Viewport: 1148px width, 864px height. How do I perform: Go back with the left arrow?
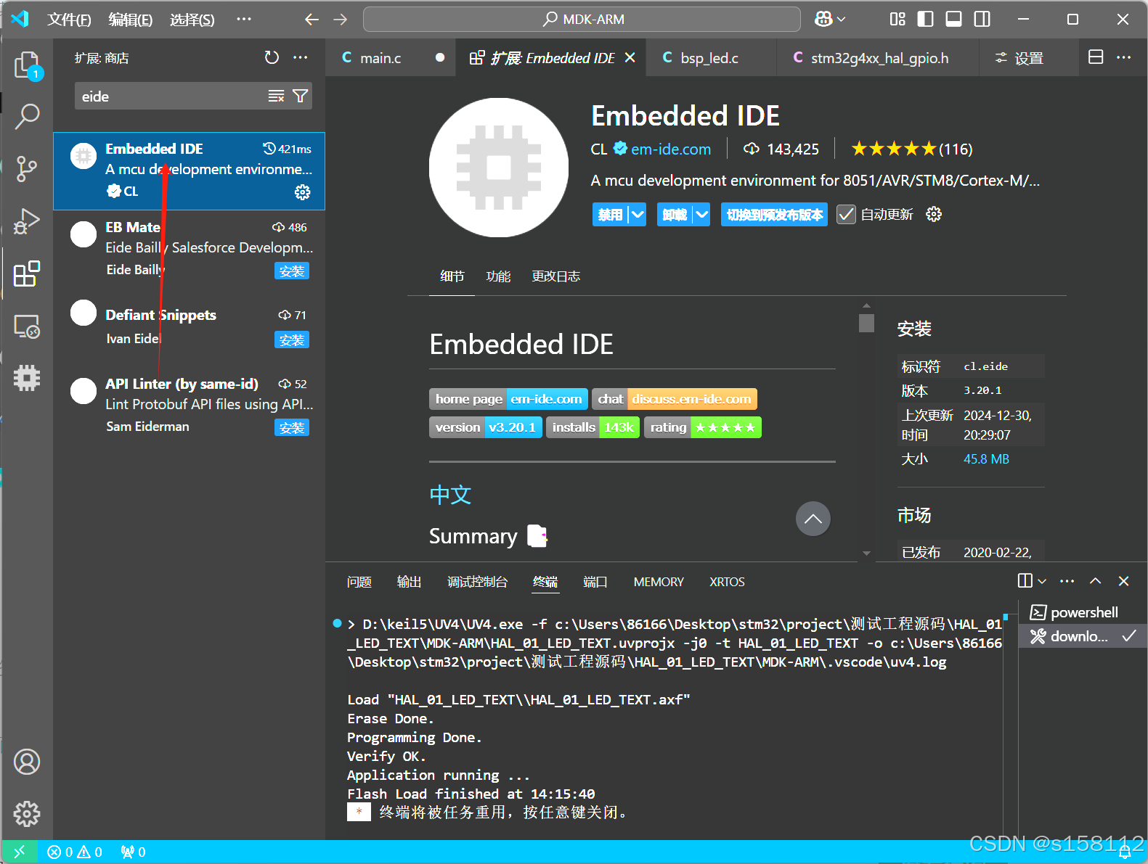point(312,20)
